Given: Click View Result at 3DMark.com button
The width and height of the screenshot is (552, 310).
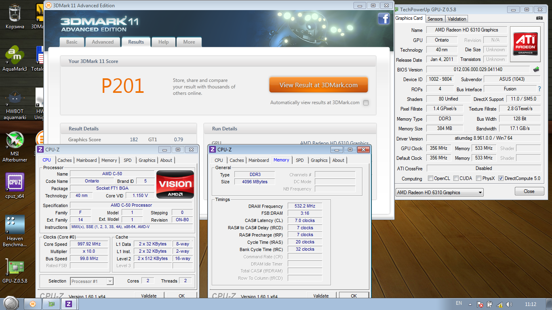Looking at the screenshot, I should click(318, 85).
